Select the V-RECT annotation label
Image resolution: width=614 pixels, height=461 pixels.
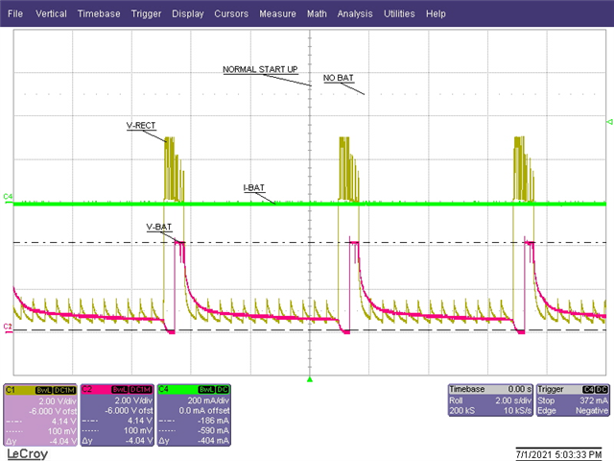pyautogui.click(x=141, y=126)
